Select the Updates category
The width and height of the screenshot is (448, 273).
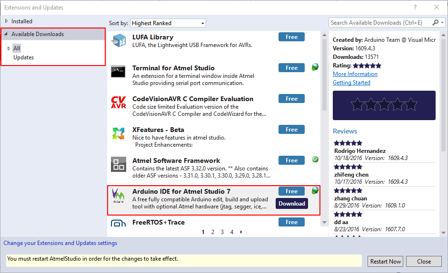24,57
